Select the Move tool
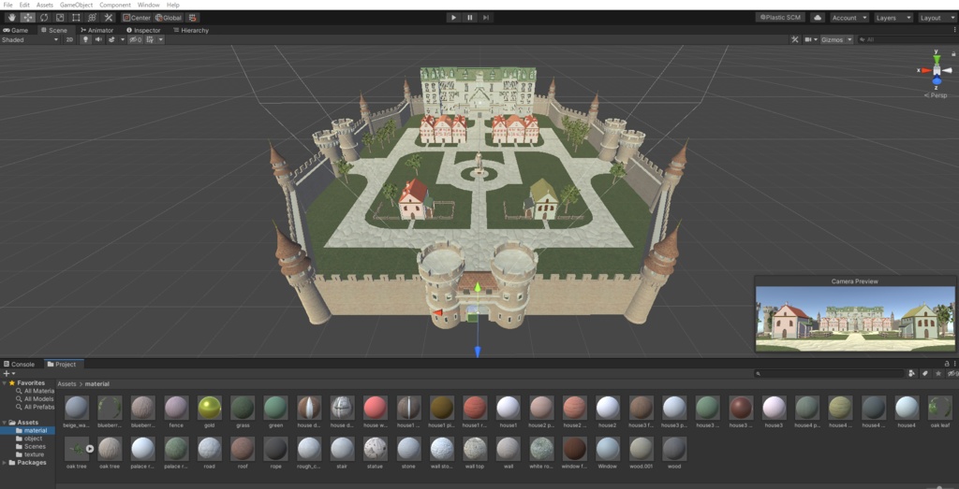 tap(28, 18)
